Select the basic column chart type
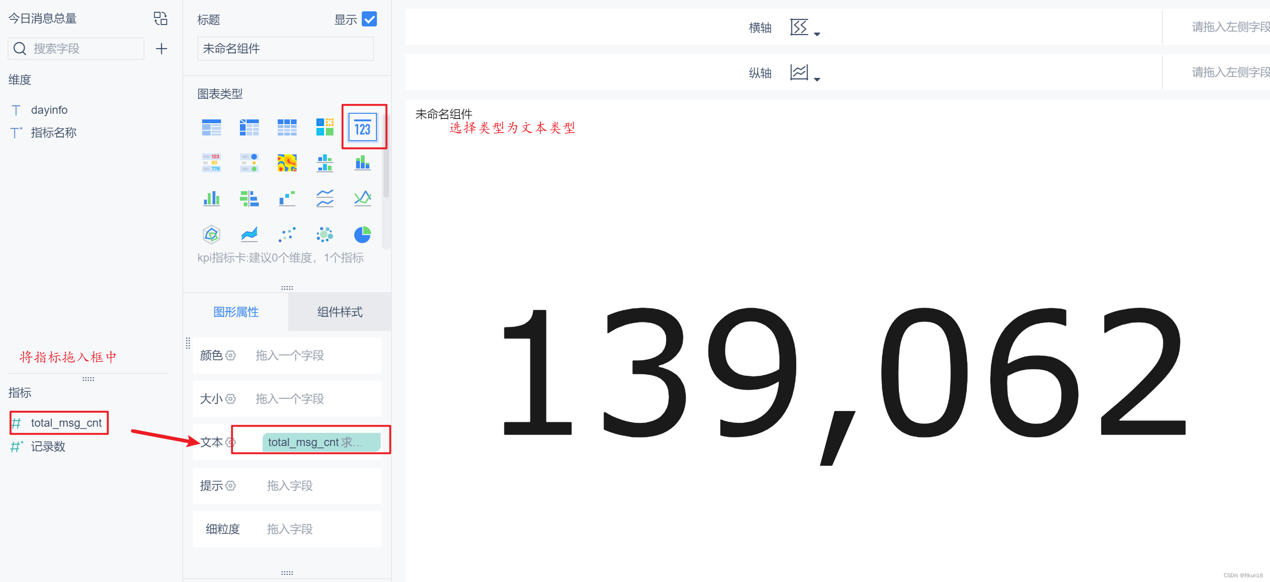Screen dimensions: 1270x582 coord(212,199)
